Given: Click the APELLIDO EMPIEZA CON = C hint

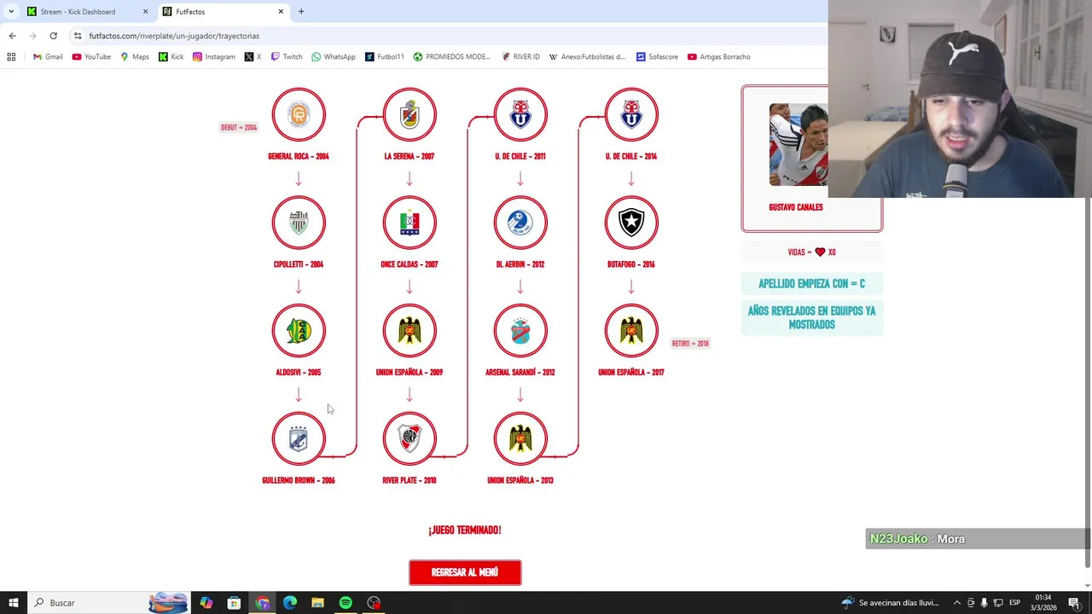Looking at the screenshot, I should tap(811, 284).
